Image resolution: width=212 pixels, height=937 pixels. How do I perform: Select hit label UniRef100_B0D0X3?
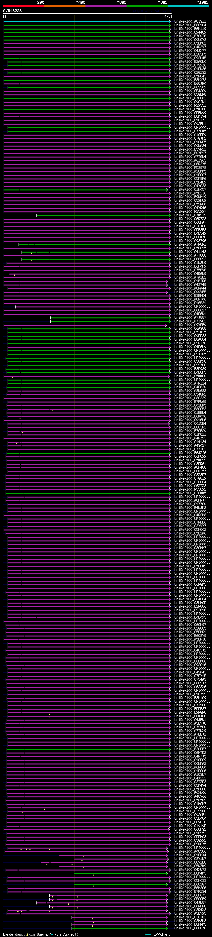[190, 617]
